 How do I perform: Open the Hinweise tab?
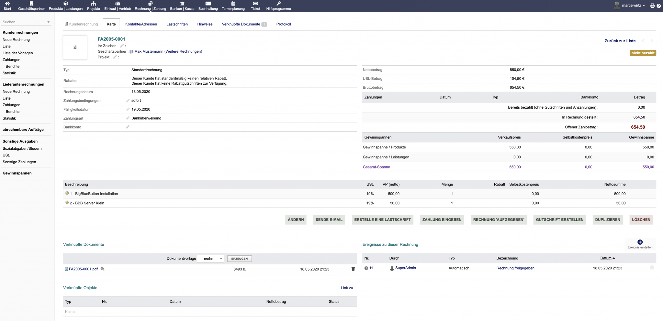[x=205, y=24]
